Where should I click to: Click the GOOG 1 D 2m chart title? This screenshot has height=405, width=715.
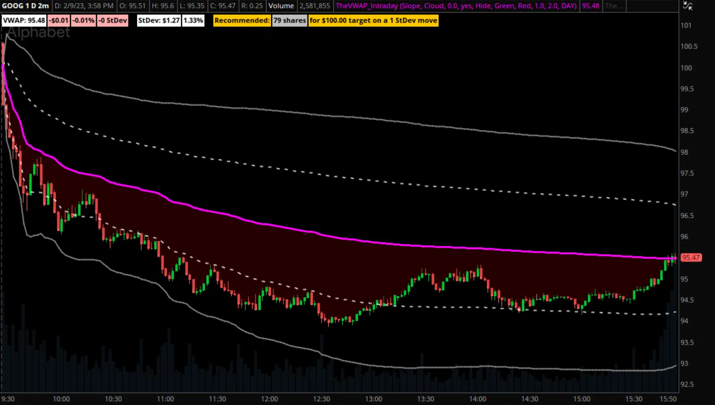pyautogui.click(x=25, y=6)
